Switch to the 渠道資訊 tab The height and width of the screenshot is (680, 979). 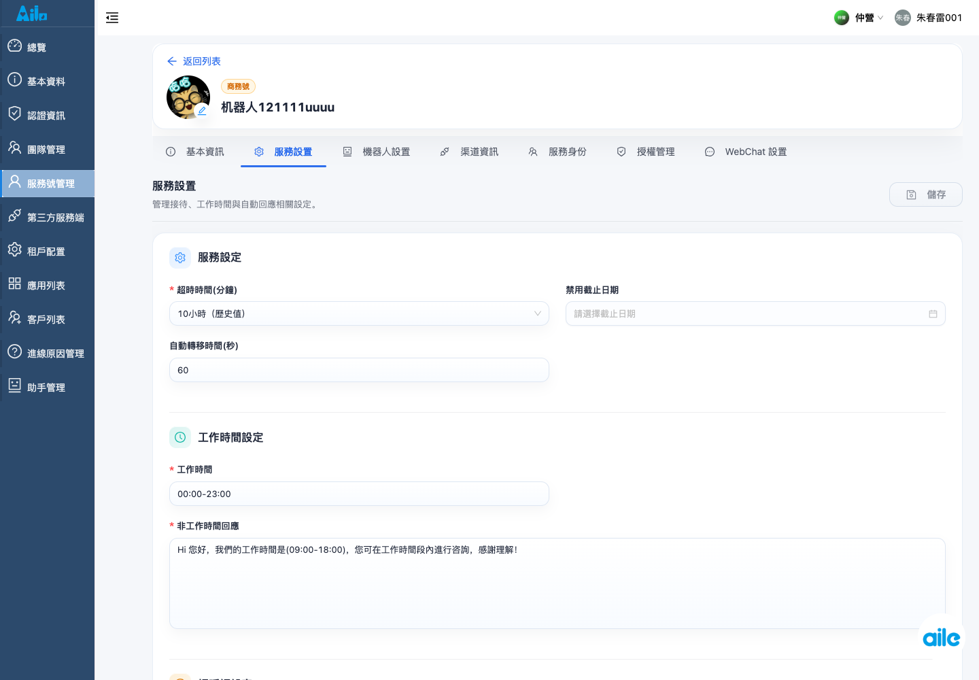(x=469, y=152)
